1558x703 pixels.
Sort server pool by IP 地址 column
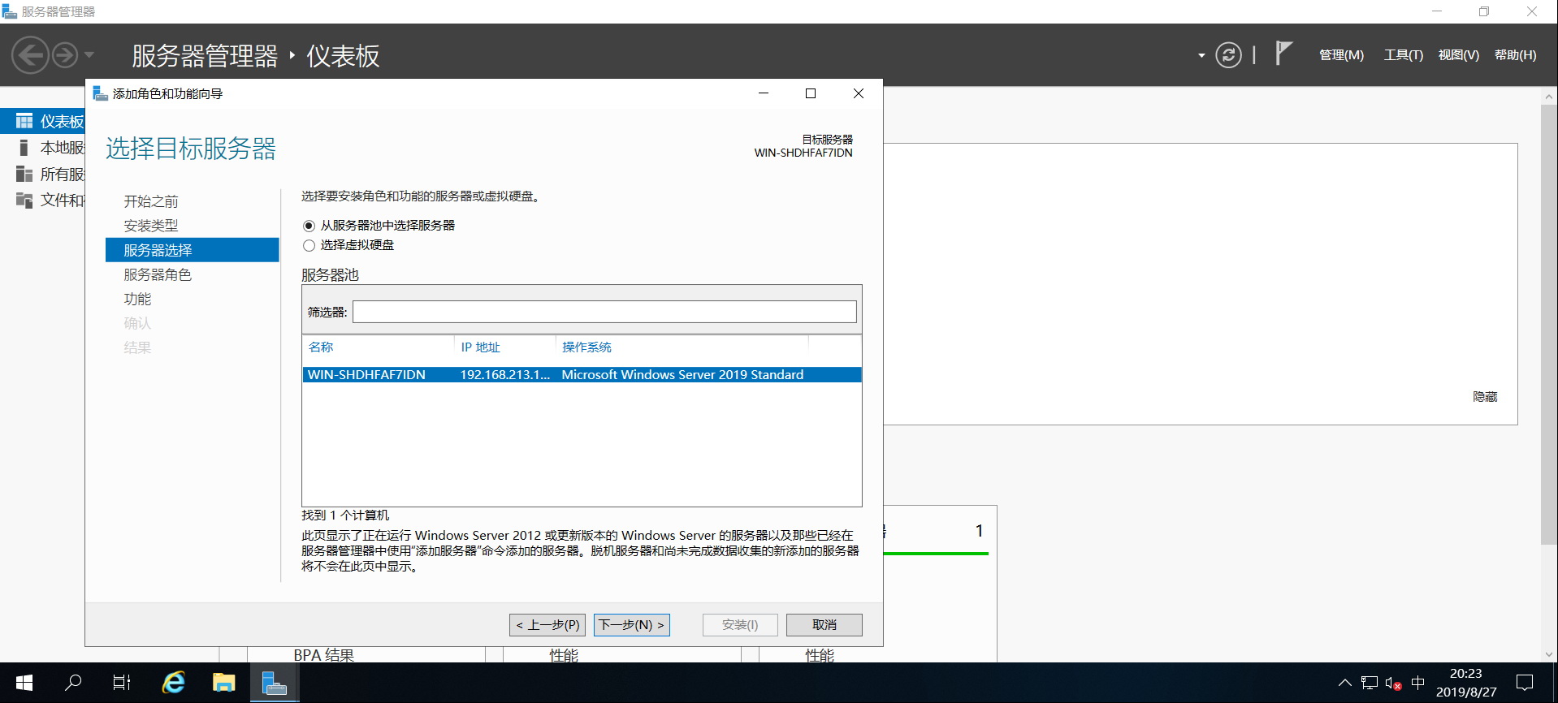click(x=480, y=347)
